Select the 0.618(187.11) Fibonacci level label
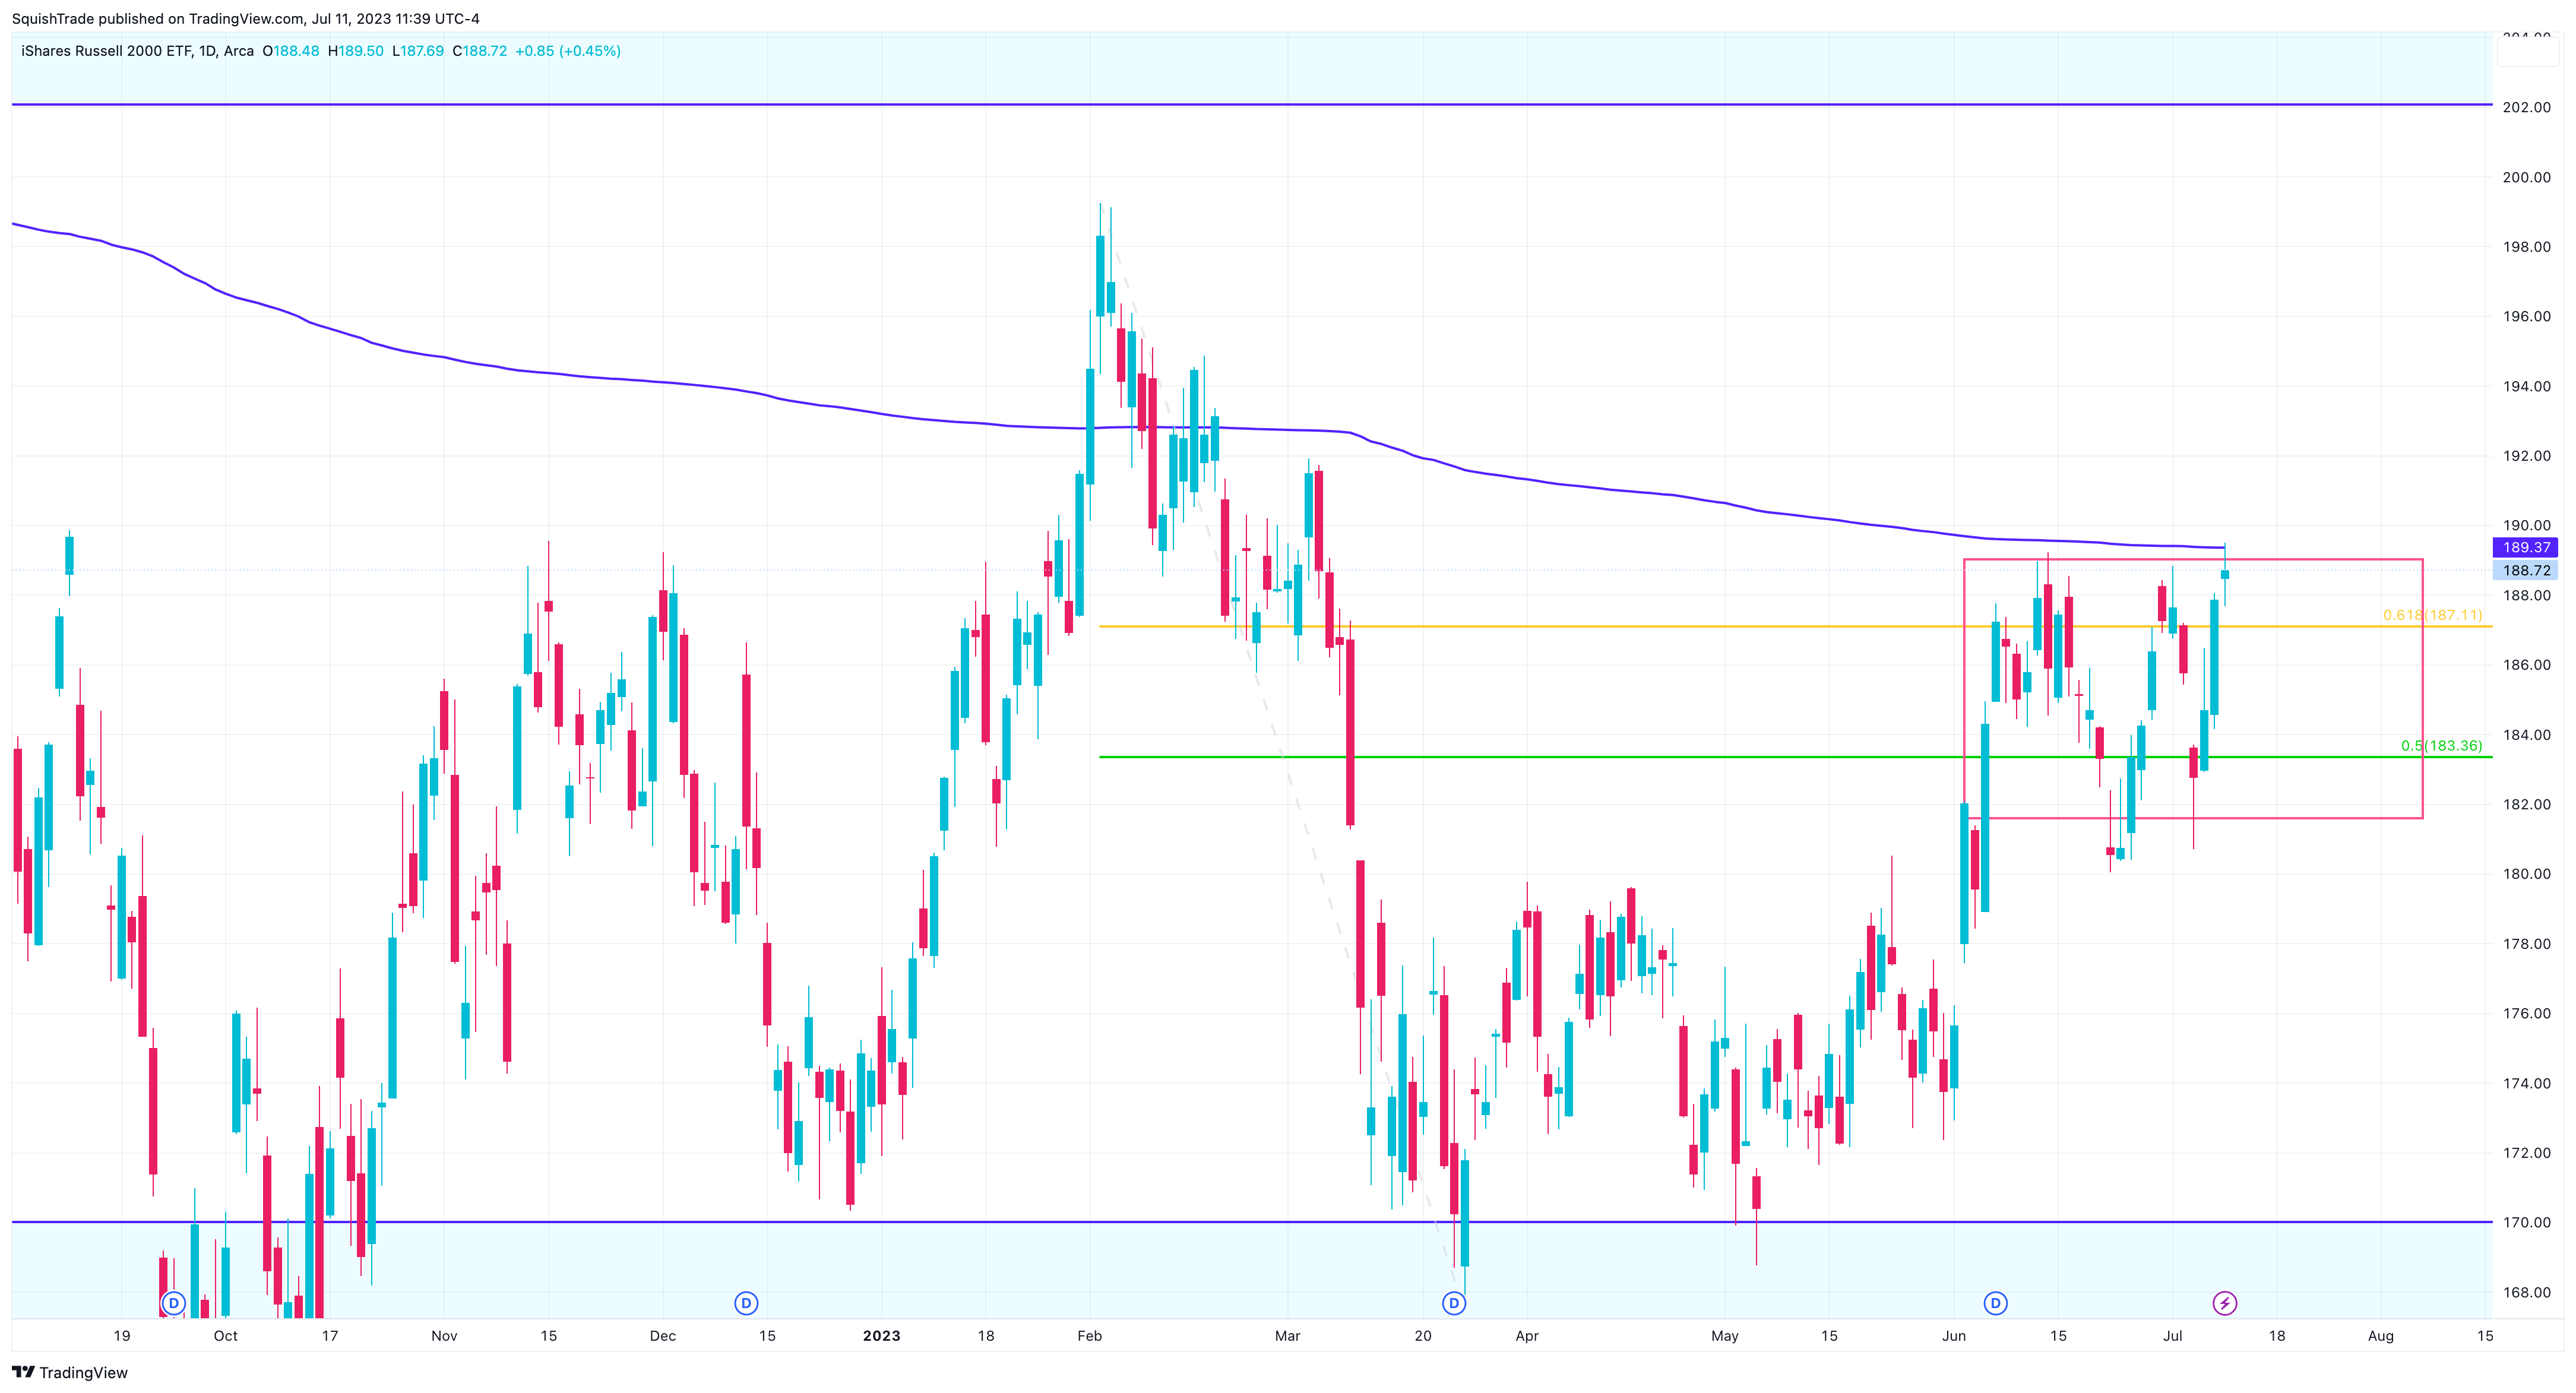The width and height of the screenshot is (2576, 1393). coord(2432,615)
